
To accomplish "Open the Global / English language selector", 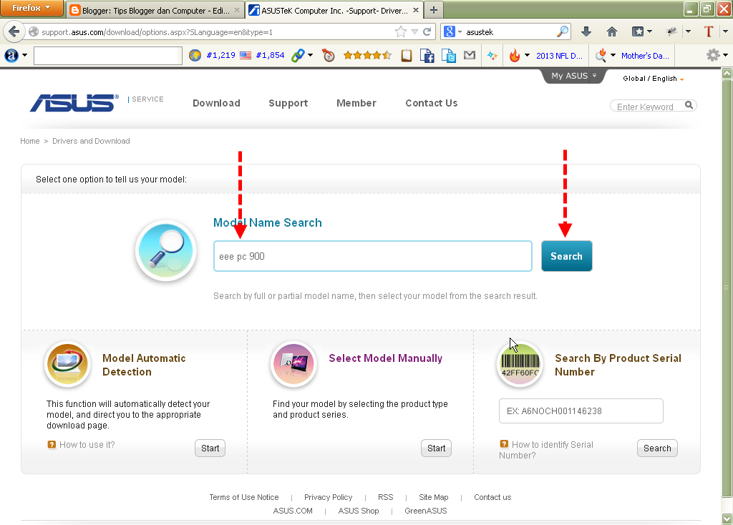I will 653,79.
